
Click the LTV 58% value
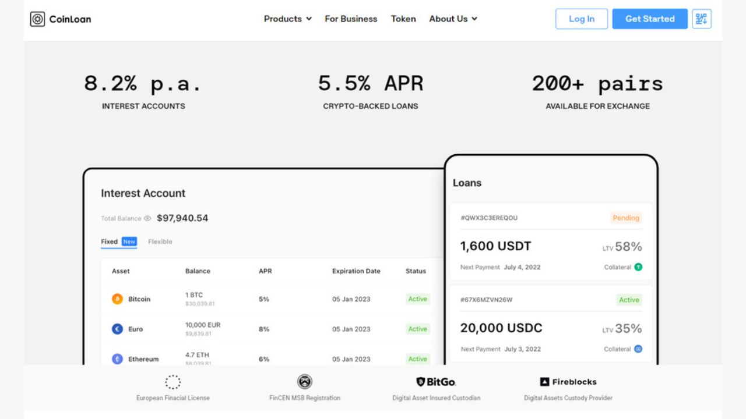622,247
